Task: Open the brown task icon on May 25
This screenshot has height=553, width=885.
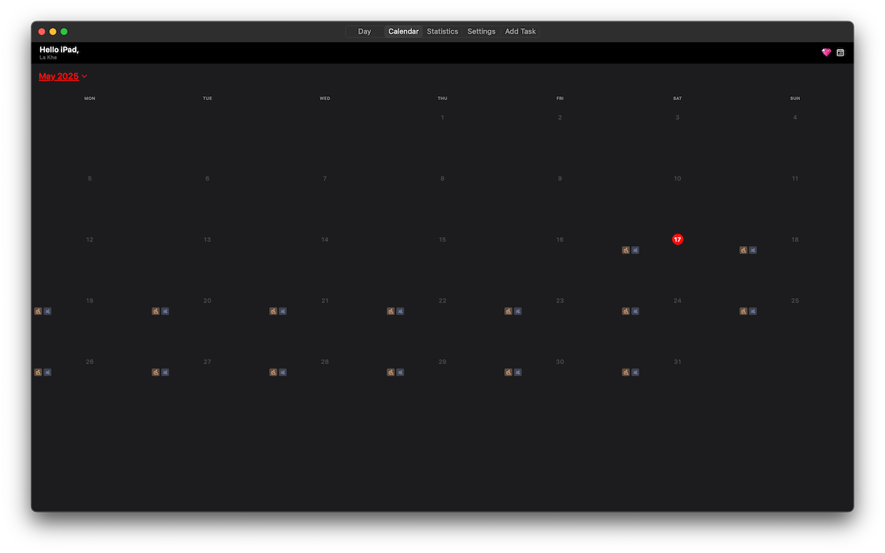Action: [x=743, y=311]
